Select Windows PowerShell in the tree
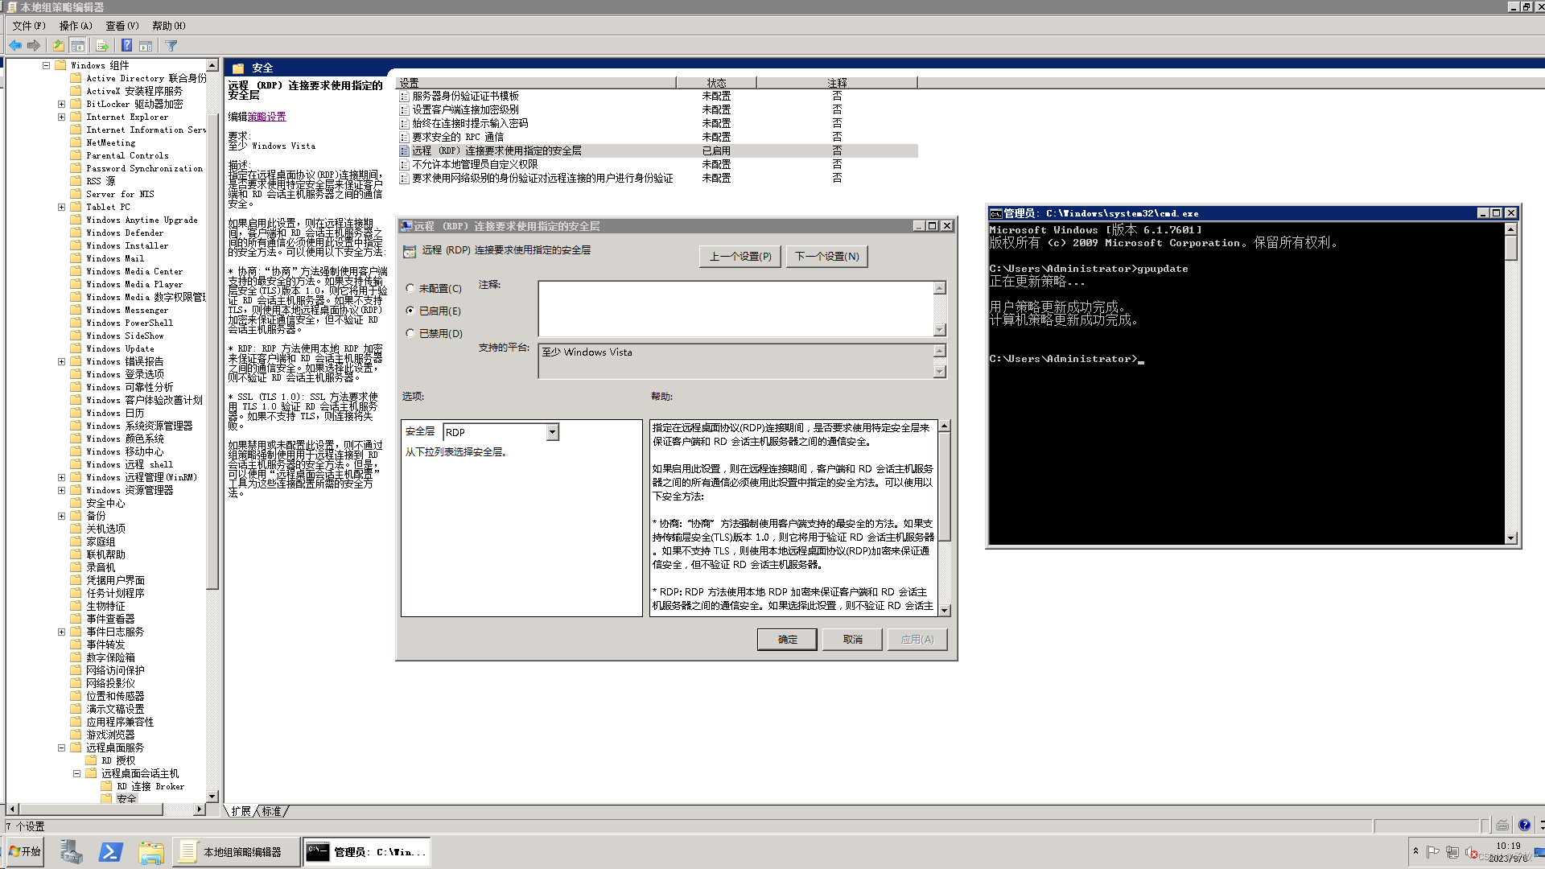This screenshot has width=1545, height=869. [130, 323]
